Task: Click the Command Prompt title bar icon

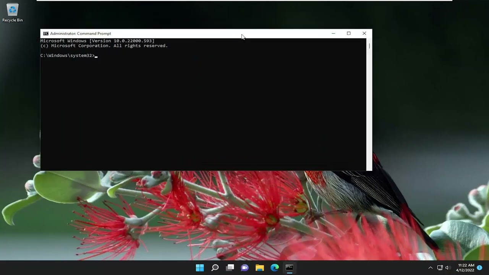Action: 45,34
